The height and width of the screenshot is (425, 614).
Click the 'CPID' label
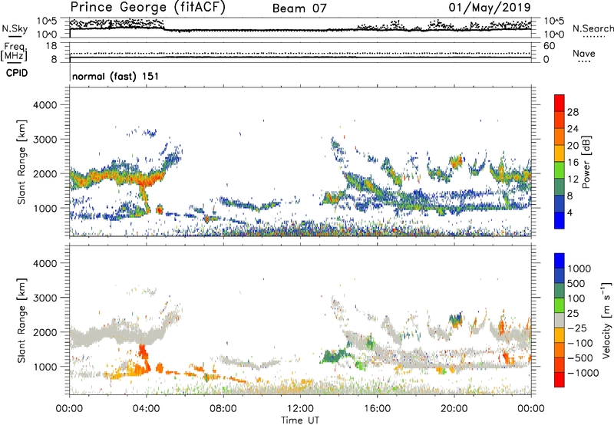(17, 73)
